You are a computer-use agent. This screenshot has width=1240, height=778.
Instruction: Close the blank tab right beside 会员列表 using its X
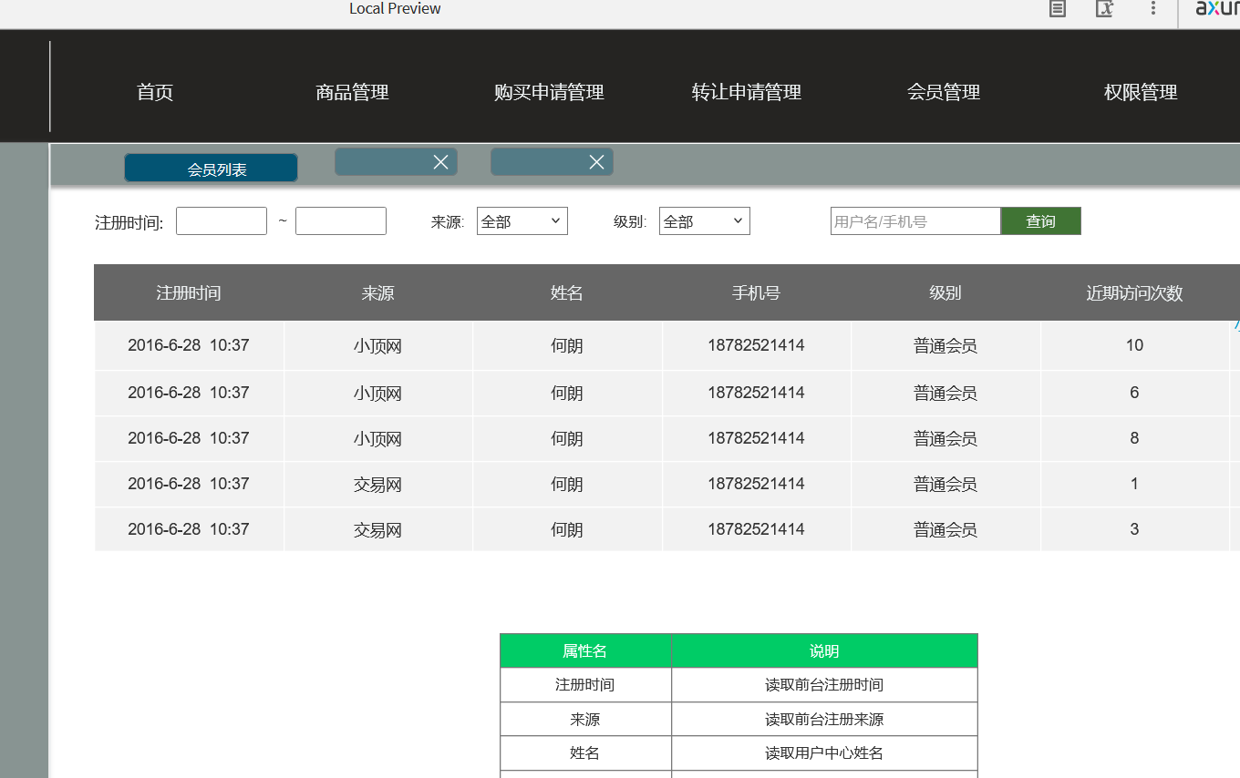(x=440, y=162)
